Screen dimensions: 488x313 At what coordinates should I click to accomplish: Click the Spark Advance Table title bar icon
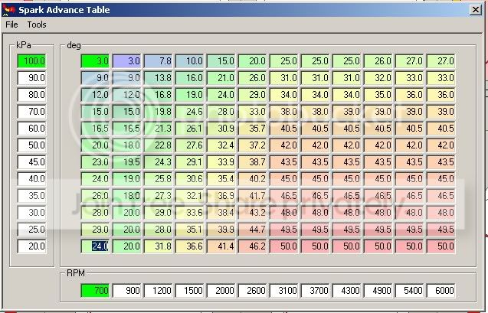tap(8, 10)
